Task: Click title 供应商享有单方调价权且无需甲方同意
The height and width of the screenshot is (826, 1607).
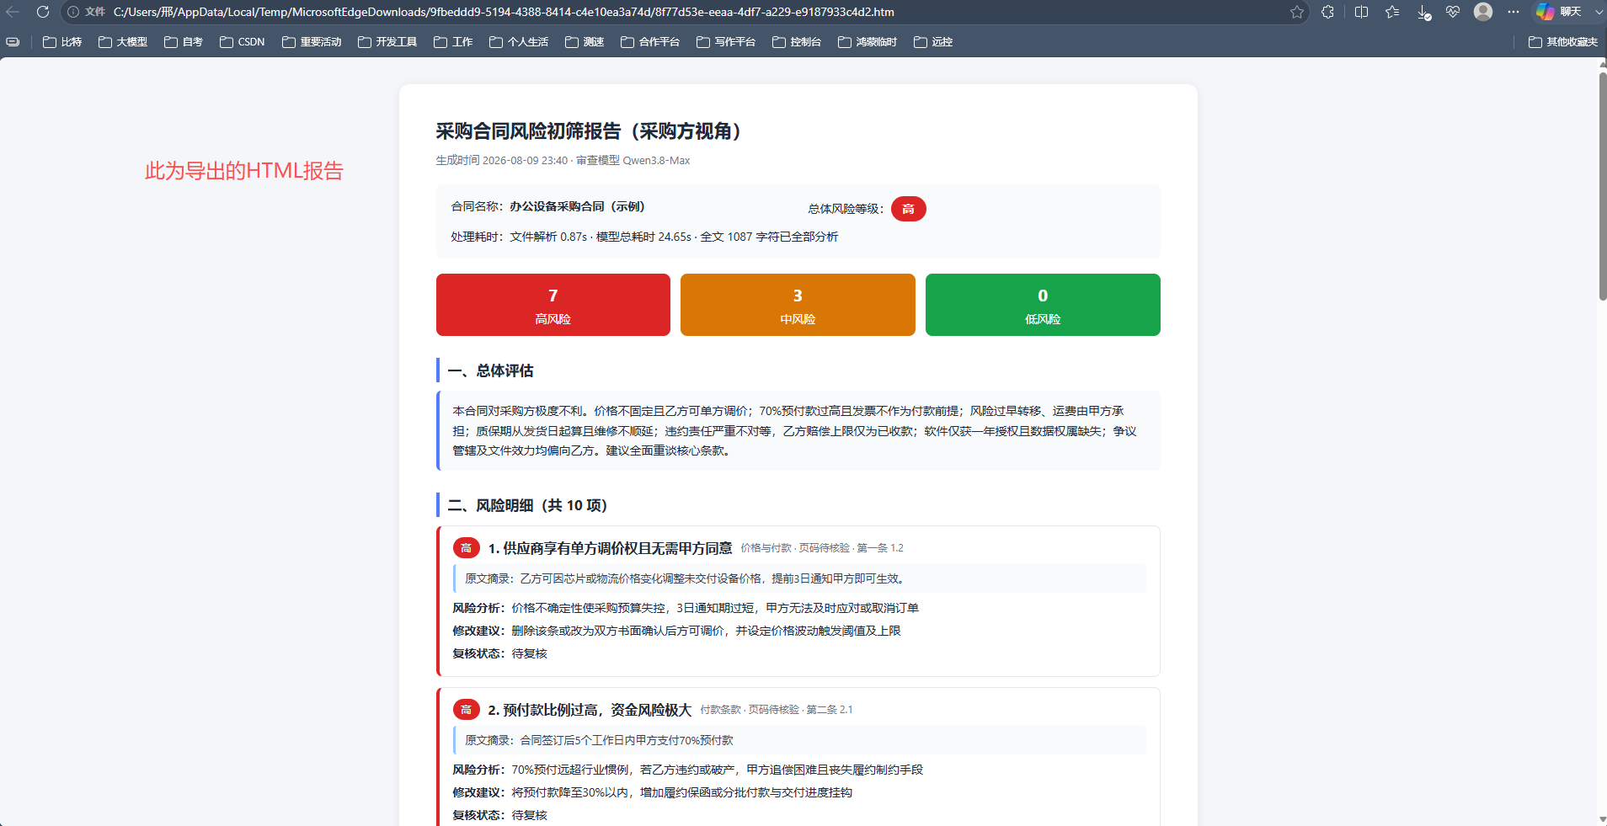Action: 617,548
